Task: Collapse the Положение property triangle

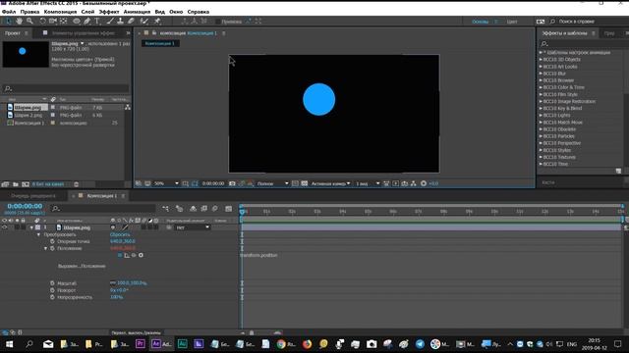Action: tap(45, 248)
